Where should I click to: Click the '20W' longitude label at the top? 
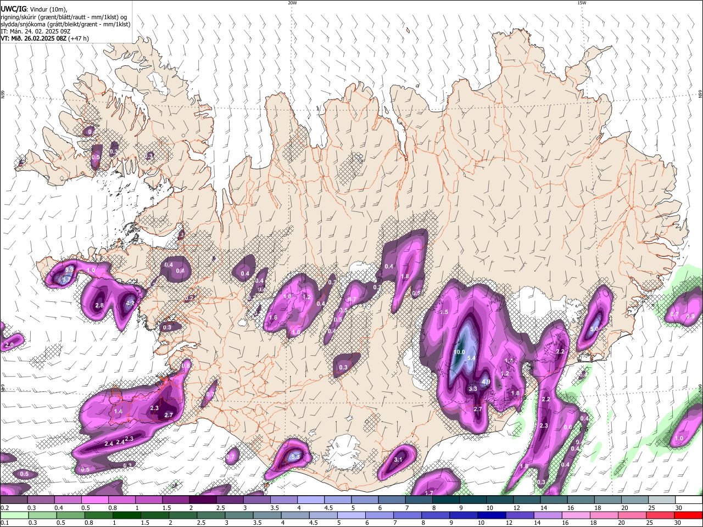point(292,3)
